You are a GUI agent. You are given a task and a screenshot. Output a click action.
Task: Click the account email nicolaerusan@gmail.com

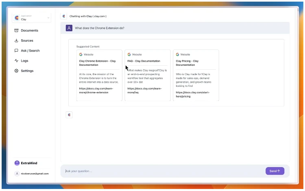[x=35, y=174]
